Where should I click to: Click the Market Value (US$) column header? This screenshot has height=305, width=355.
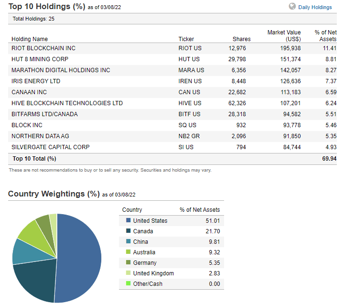click(284, 36)
